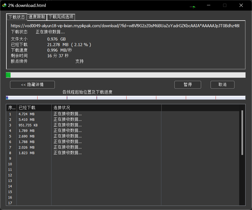Pause the download with the 暂停 button
Screen dimensions: 252x210
point(187,85)
